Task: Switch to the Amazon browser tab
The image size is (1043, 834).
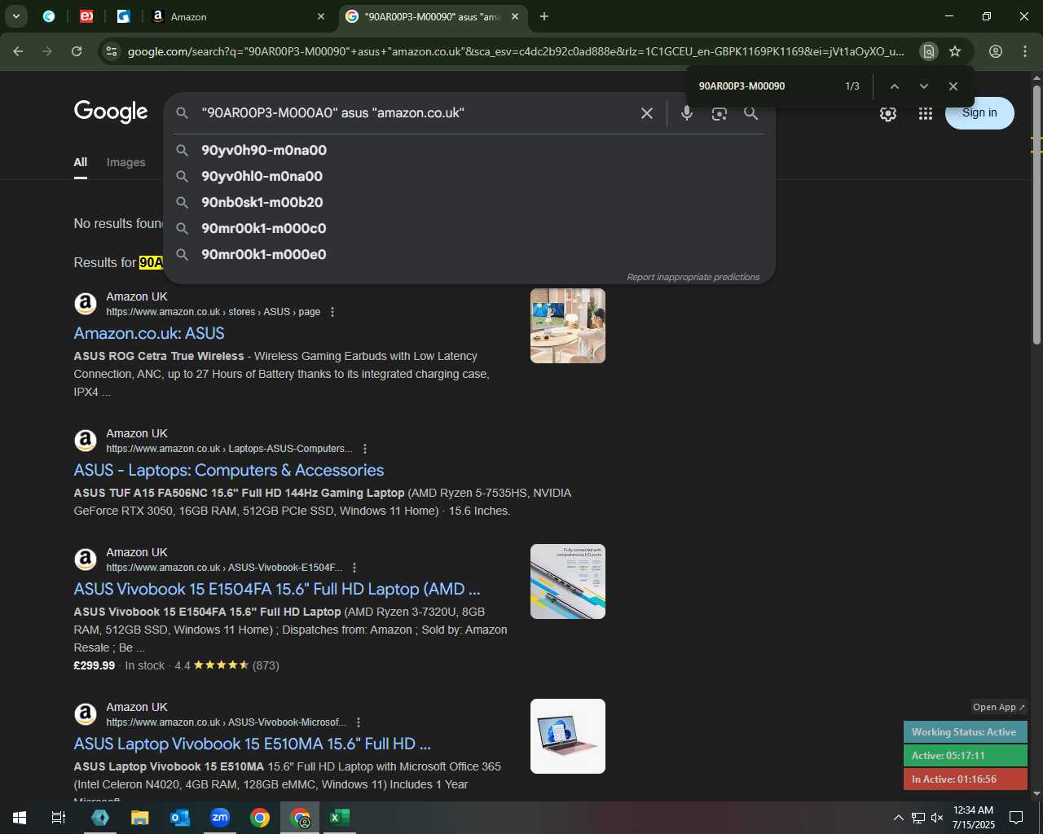Action: (236, 16)
